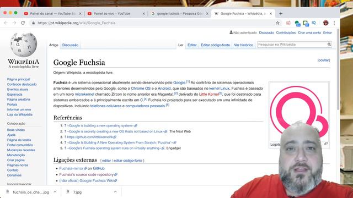Select the Discussão article tab
Viewport: 353px width, 198px height.
pos(70,45)
